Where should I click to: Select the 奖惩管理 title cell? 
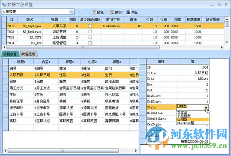55,43
